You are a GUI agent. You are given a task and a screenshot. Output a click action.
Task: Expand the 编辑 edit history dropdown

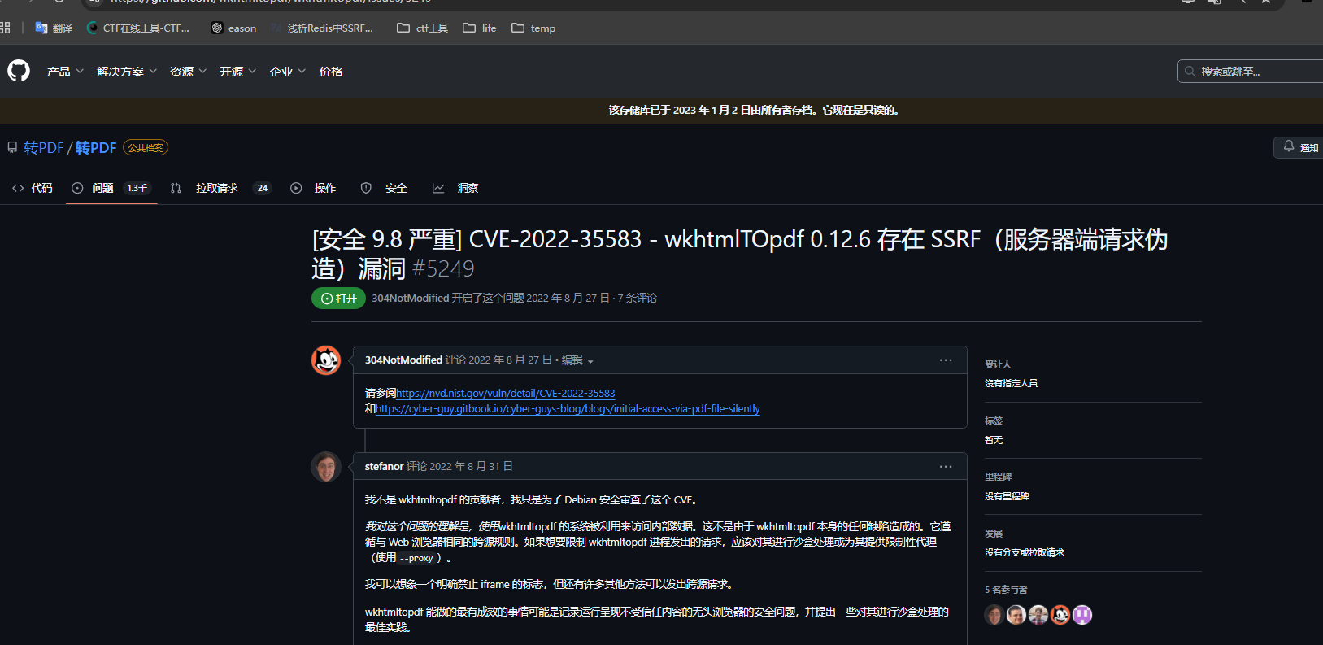(x=577, y=360)
